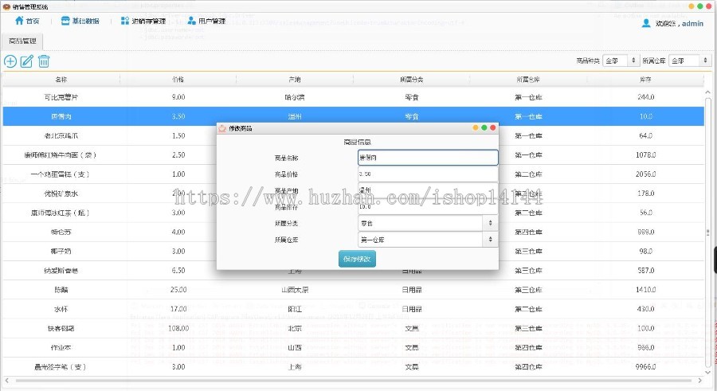Click the price cell 9.00
Viewport: 717px width, 391px height.
coord(178,97)
